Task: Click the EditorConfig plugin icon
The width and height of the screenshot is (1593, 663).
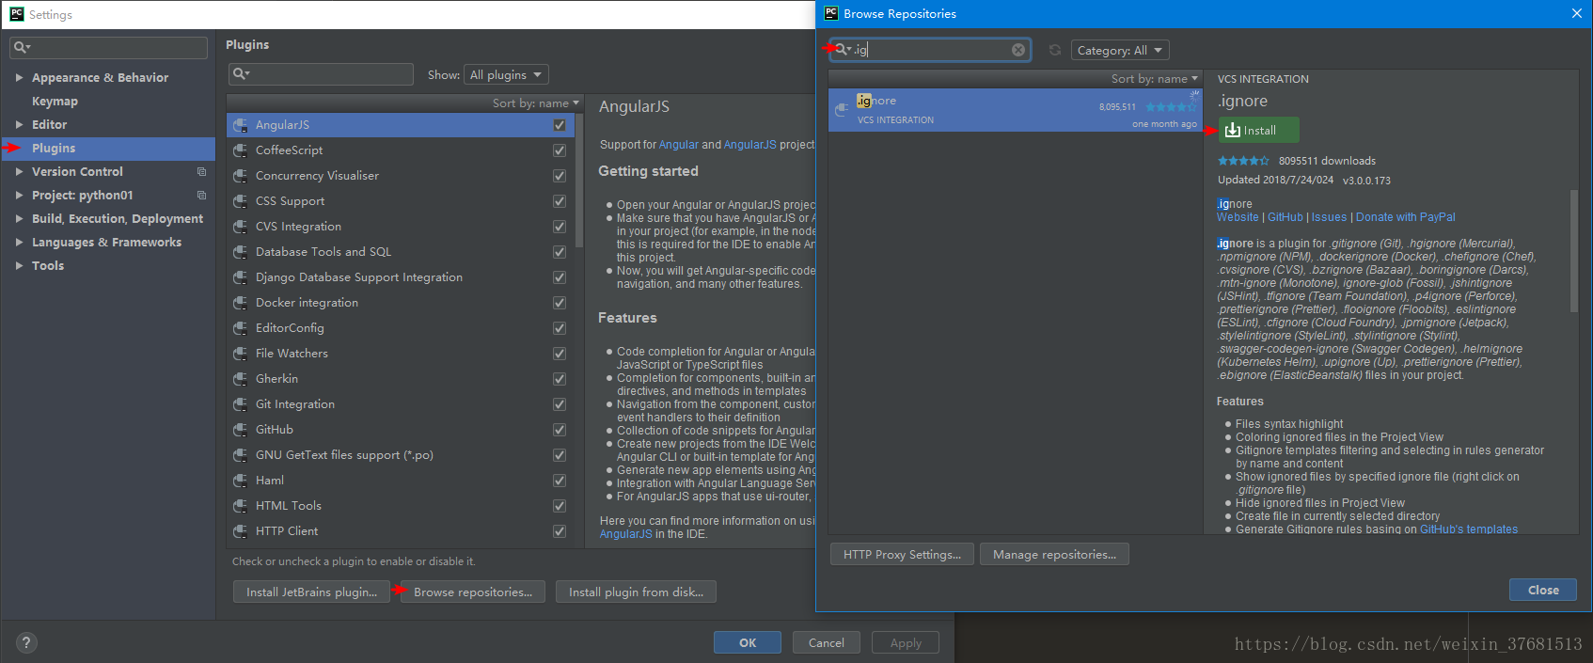Action: [241, 328]
